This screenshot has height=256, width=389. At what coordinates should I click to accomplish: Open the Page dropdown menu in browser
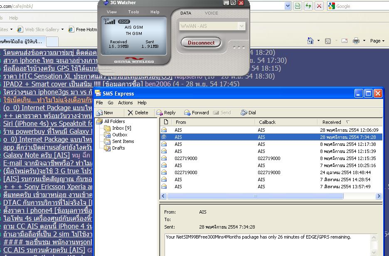click(x=377, y=41)
